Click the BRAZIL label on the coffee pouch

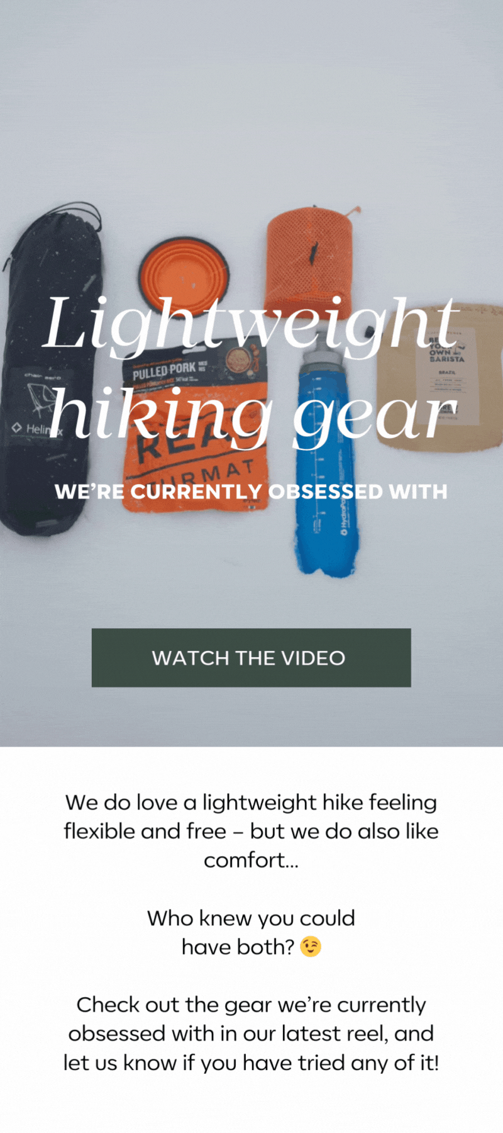[447, 373]
